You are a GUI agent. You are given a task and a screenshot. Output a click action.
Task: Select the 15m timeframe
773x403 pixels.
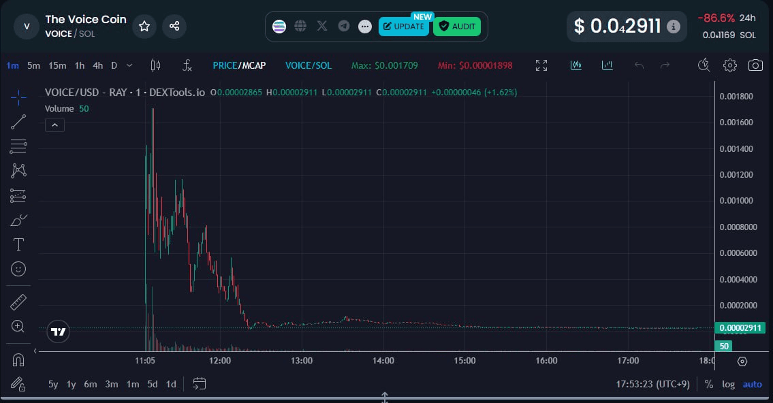click(x=57, y=65)
